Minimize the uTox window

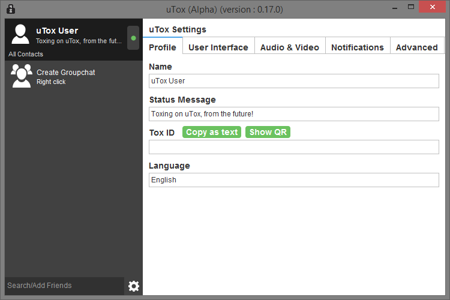[x=395, y=7]
